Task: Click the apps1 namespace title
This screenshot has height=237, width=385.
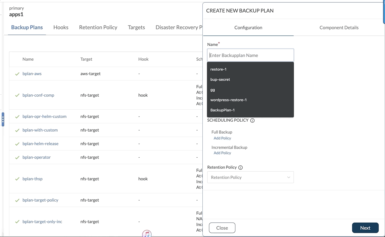Action: (16, 14)
